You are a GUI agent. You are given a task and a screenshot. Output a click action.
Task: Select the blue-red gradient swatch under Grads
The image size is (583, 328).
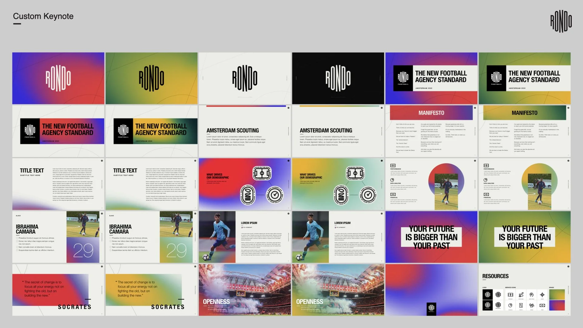[557, 305]
